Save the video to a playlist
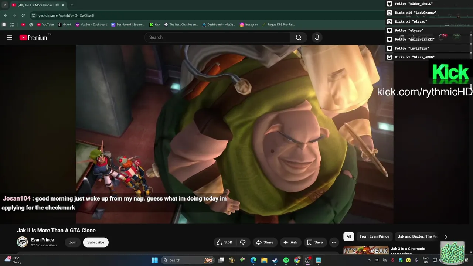The height and width of the screenshot is (266, 473). (x=315, y=242)
